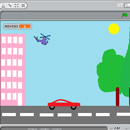The height and width of the screenshot is (130, 130).
Task: Click the pink building on stage
Action: coord(12,70)
